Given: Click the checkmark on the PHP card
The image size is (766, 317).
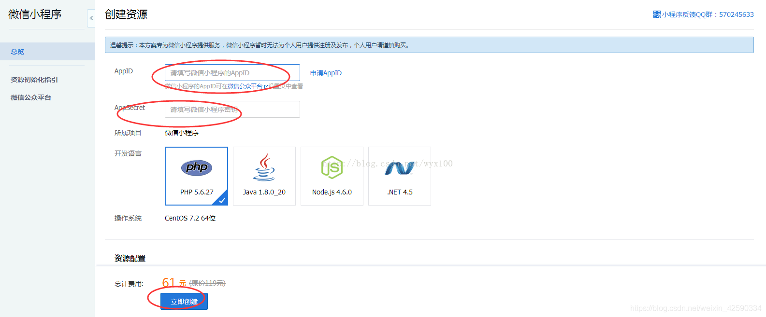Looking at the screenshot, I should click(222, 200).
